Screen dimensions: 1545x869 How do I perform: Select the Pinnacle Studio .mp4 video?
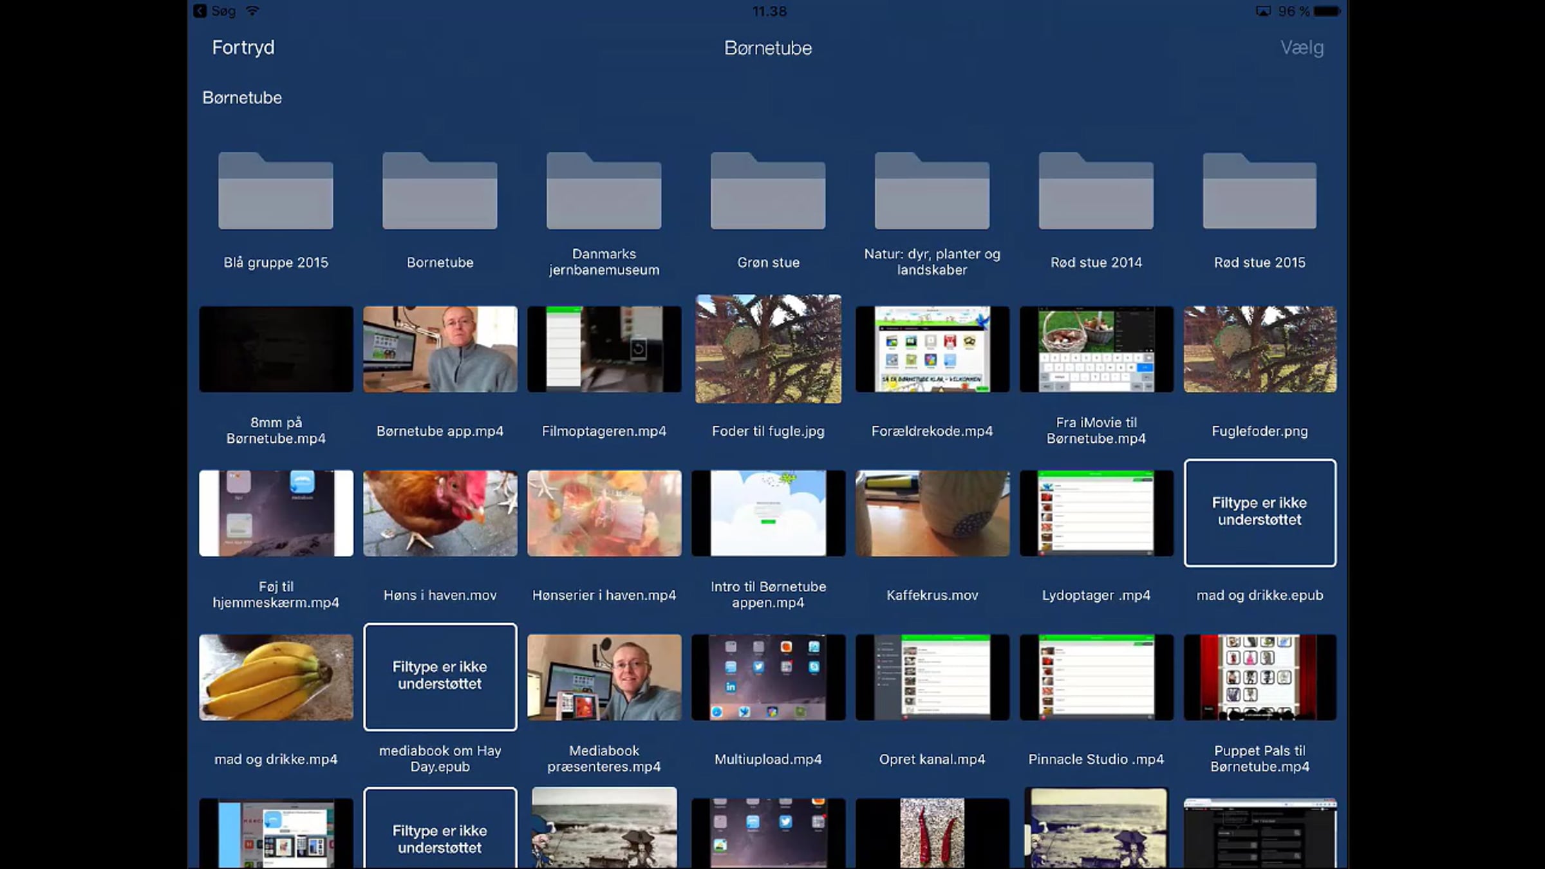coord(1096,677)
